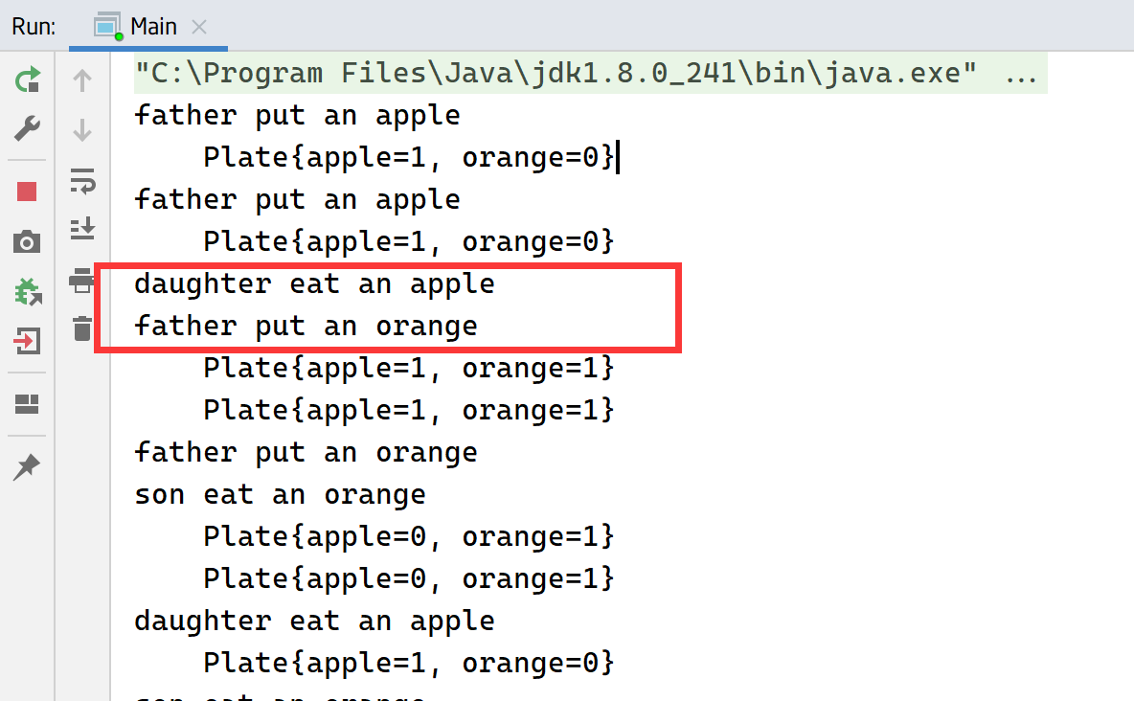Click the red Exit arrow icon
The width and height of the screenshot is (1134, 701).
[27, 341]
